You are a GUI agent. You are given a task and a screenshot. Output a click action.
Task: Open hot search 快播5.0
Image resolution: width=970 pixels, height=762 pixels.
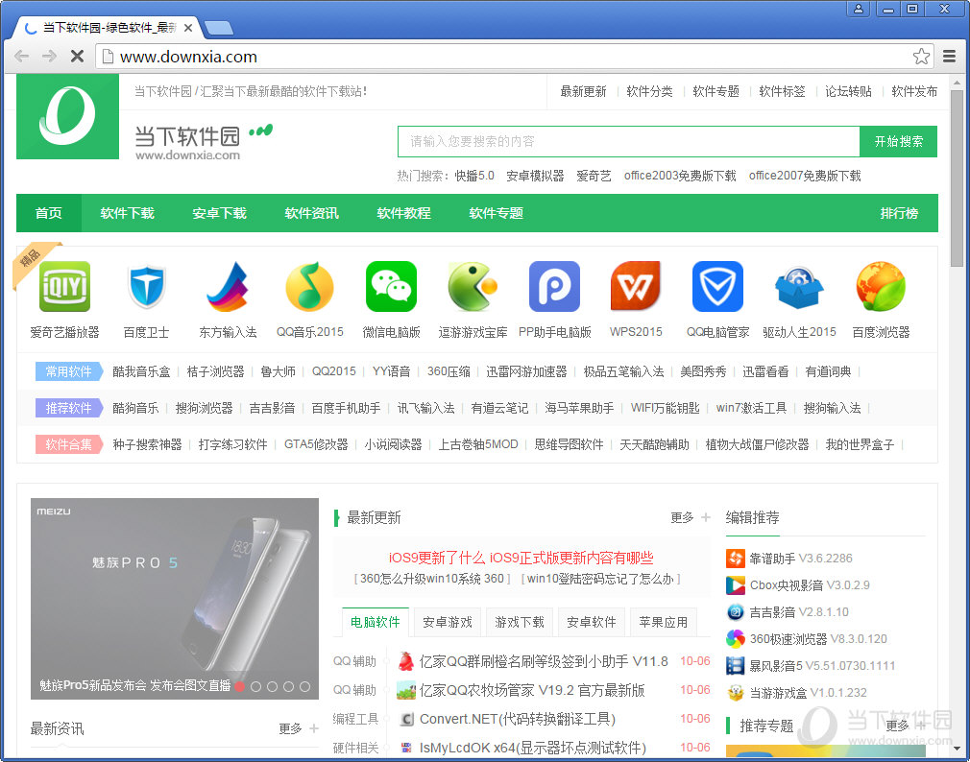[x=474, y=177]
